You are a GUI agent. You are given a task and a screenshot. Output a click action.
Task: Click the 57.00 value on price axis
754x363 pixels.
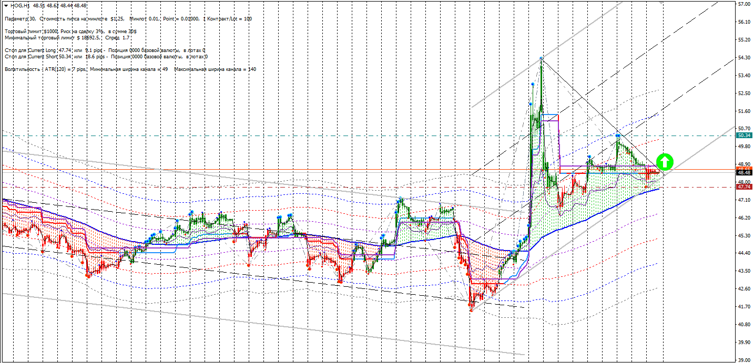click(x=744, y=4)
